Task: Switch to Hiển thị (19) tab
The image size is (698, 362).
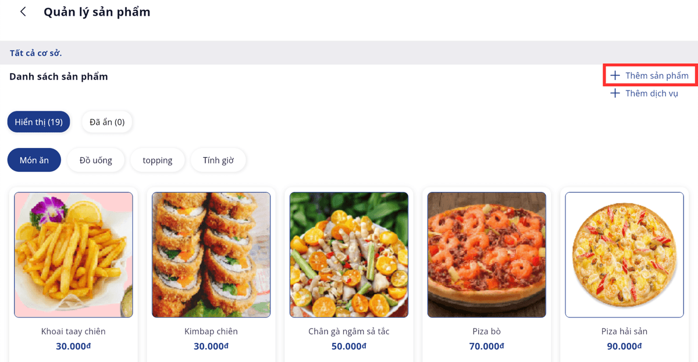Action: pyautogui.click(x=38, y=122)
